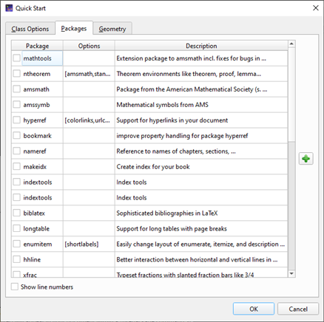The width and height of the screenshot is (324, 322).
Task: Select 'Package from the American Mathematical Society'
Action: tap(192, 89)
